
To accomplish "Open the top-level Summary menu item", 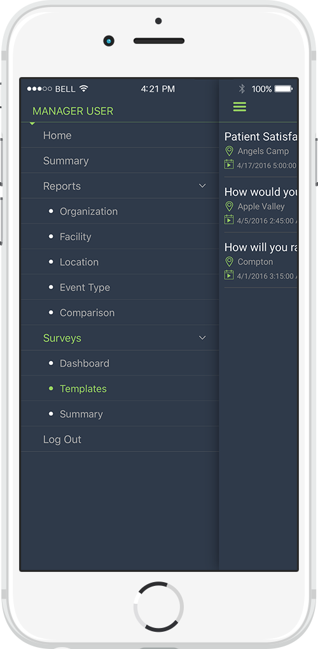I will (x=120, y=160).
